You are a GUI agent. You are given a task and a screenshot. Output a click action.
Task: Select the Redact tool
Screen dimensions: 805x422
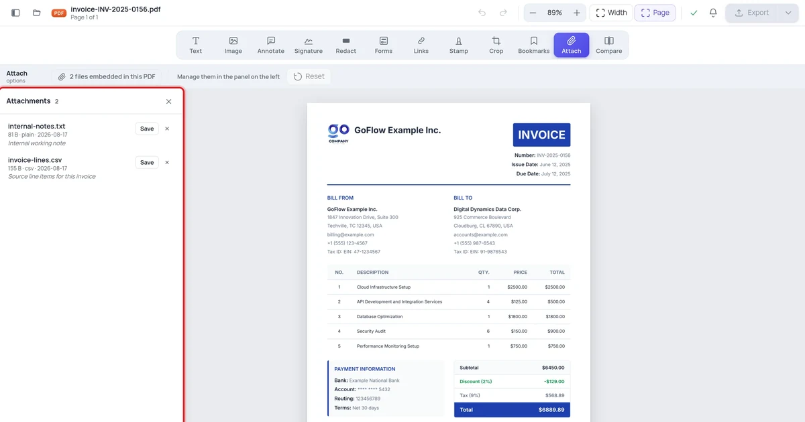(x=346, y=45)
